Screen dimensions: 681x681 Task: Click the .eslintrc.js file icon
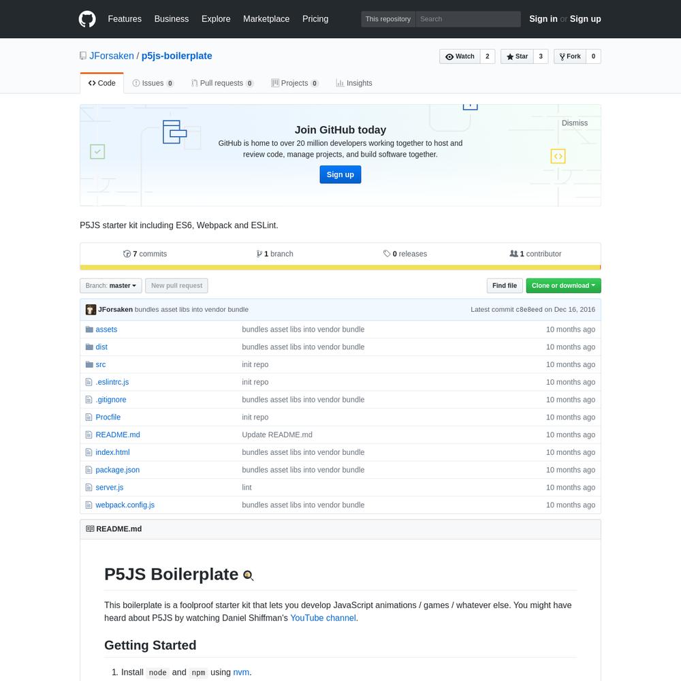pos(89,382)
